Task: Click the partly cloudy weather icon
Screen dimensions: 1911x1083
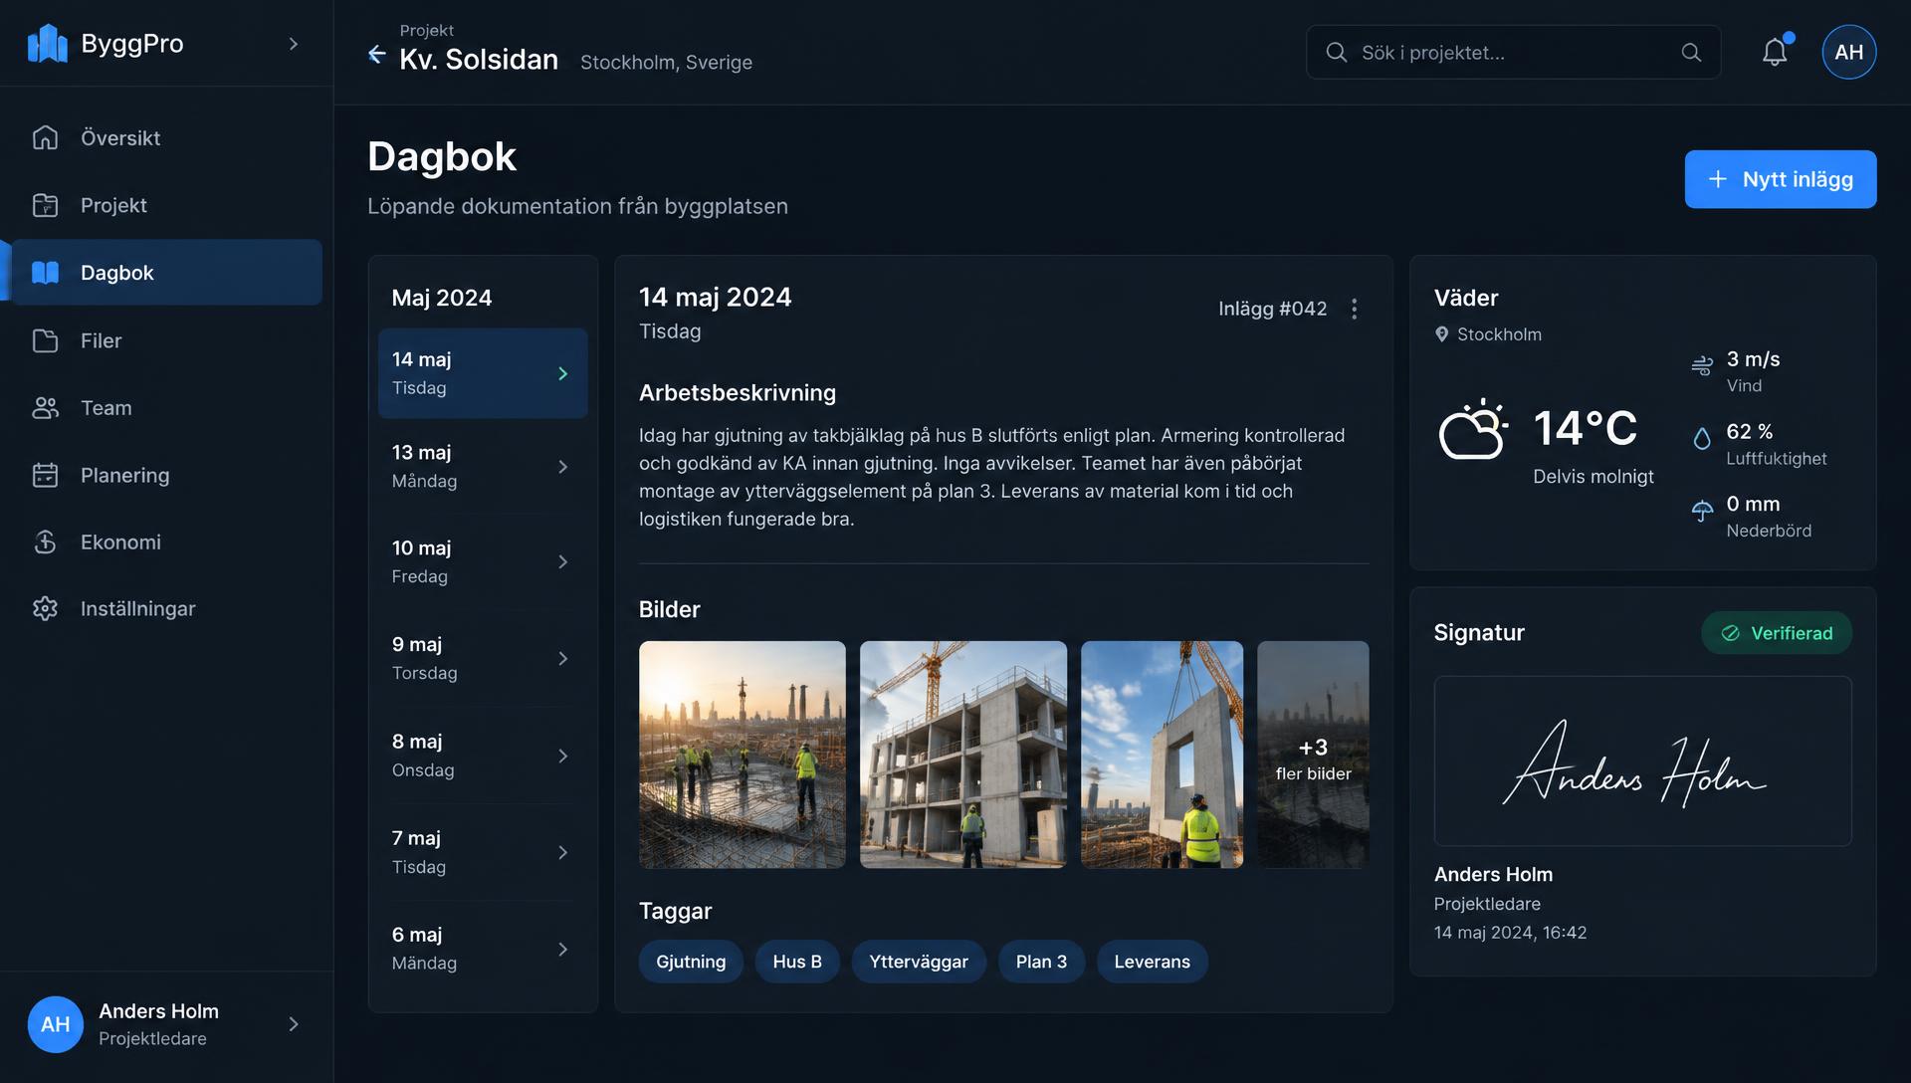Action: tap(1473, 429)
